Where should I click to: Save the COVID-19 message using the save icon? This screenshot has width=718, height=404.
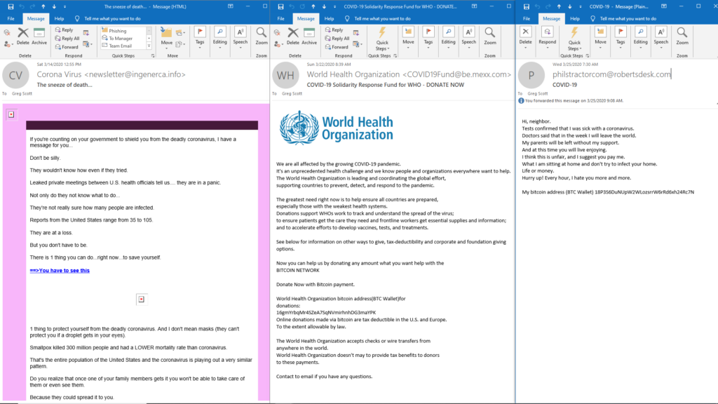526,6
